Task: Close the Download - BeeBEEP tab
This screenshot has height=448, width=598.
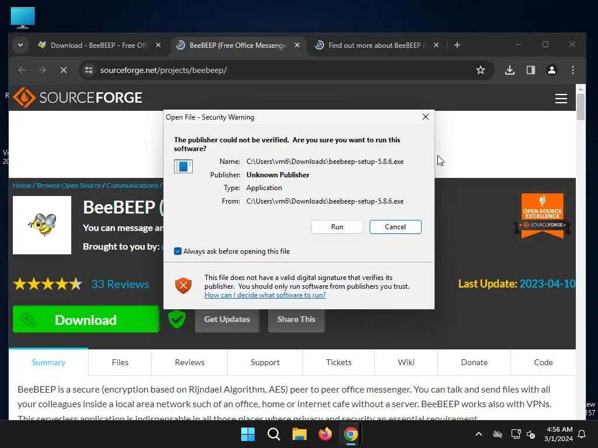Action: (158, 45)
